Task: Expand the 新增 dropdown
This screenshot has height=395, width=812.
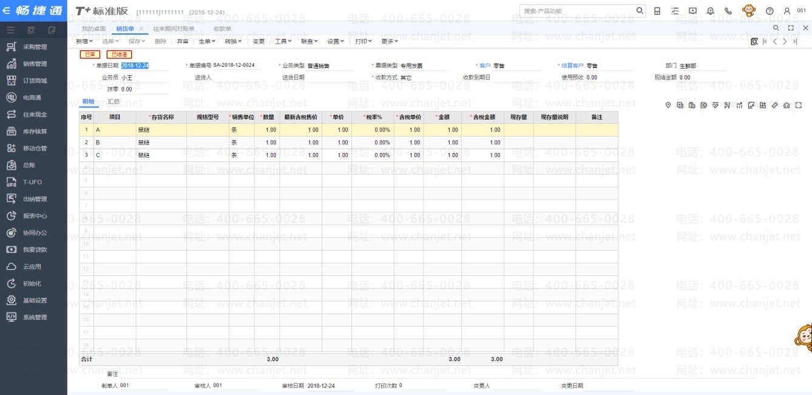Action: click(85, 41)
